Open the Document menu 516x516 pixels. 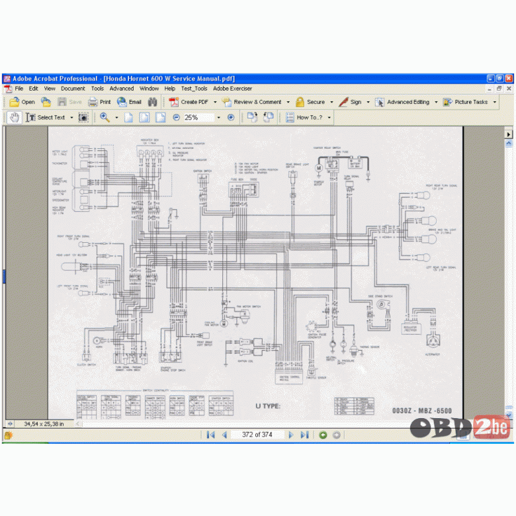(73, 89)
